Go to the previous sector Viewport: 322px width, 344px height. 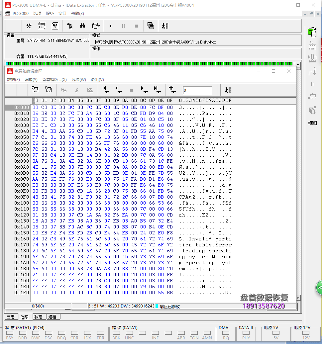[119, 90]
